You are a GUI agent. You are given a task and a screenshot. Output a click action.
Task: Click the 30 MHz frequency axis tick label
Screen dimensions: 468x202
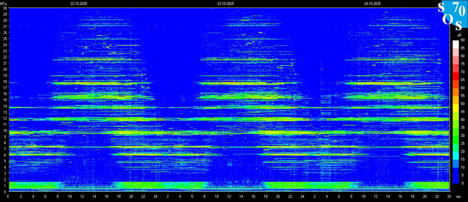(x=5, y=8)
